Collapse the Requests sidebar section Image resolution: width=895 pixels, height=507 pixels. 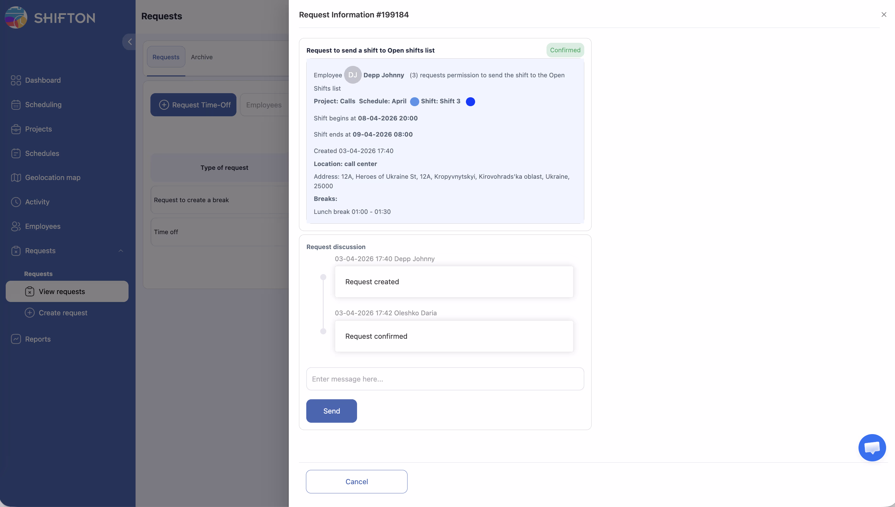[x=121, y=251]
